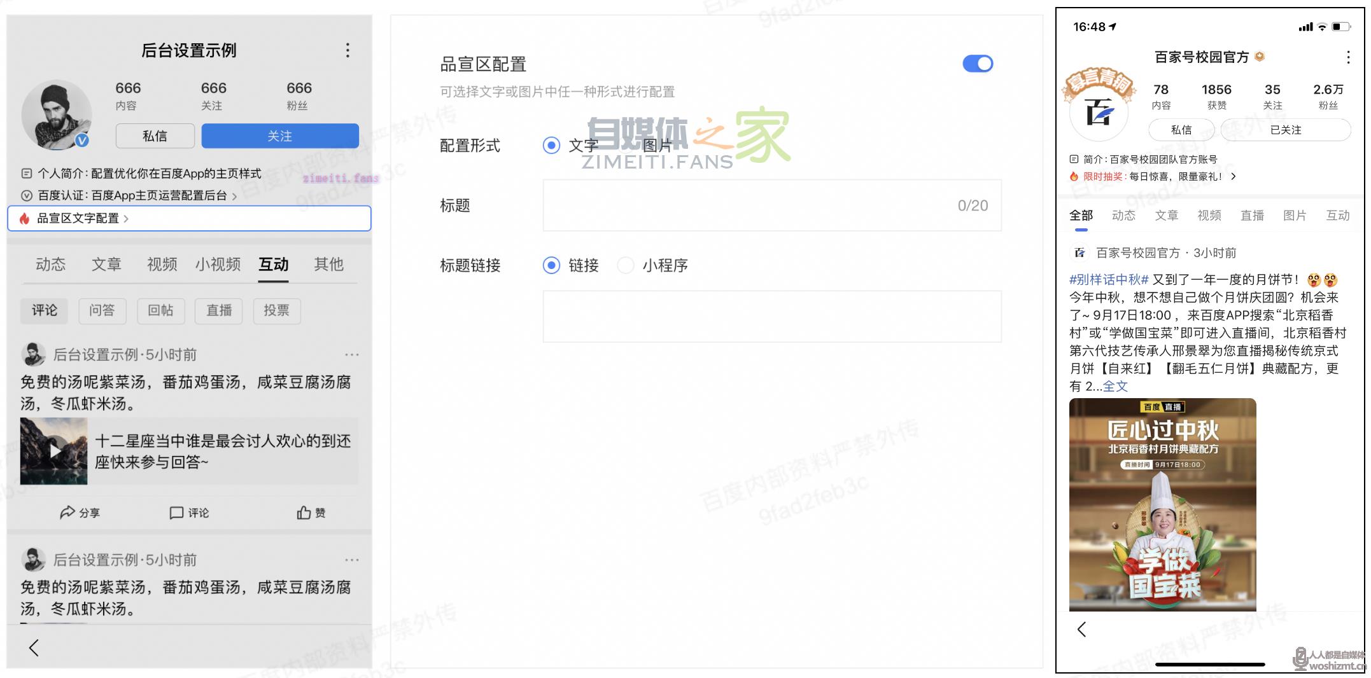This screenshot has width=1371, height=678.
Task: Click 全文 link to expand the post
Action: tap(1115, 386)
